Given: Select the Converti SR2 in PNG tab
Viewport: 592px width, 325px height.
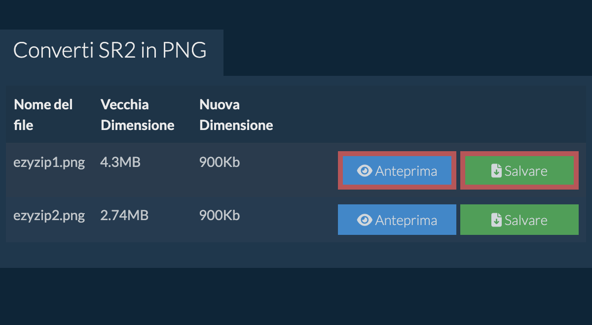Looking at the screenshot, I should tap(110, 51).
